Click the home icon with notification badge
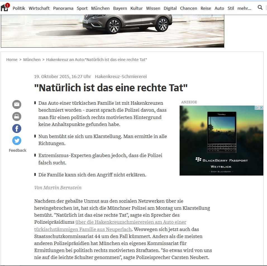This screenshot has width=267, height=266. pos(5,7)
